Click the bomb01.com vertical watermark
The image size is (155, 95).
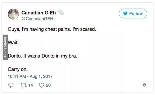point(5,47)
